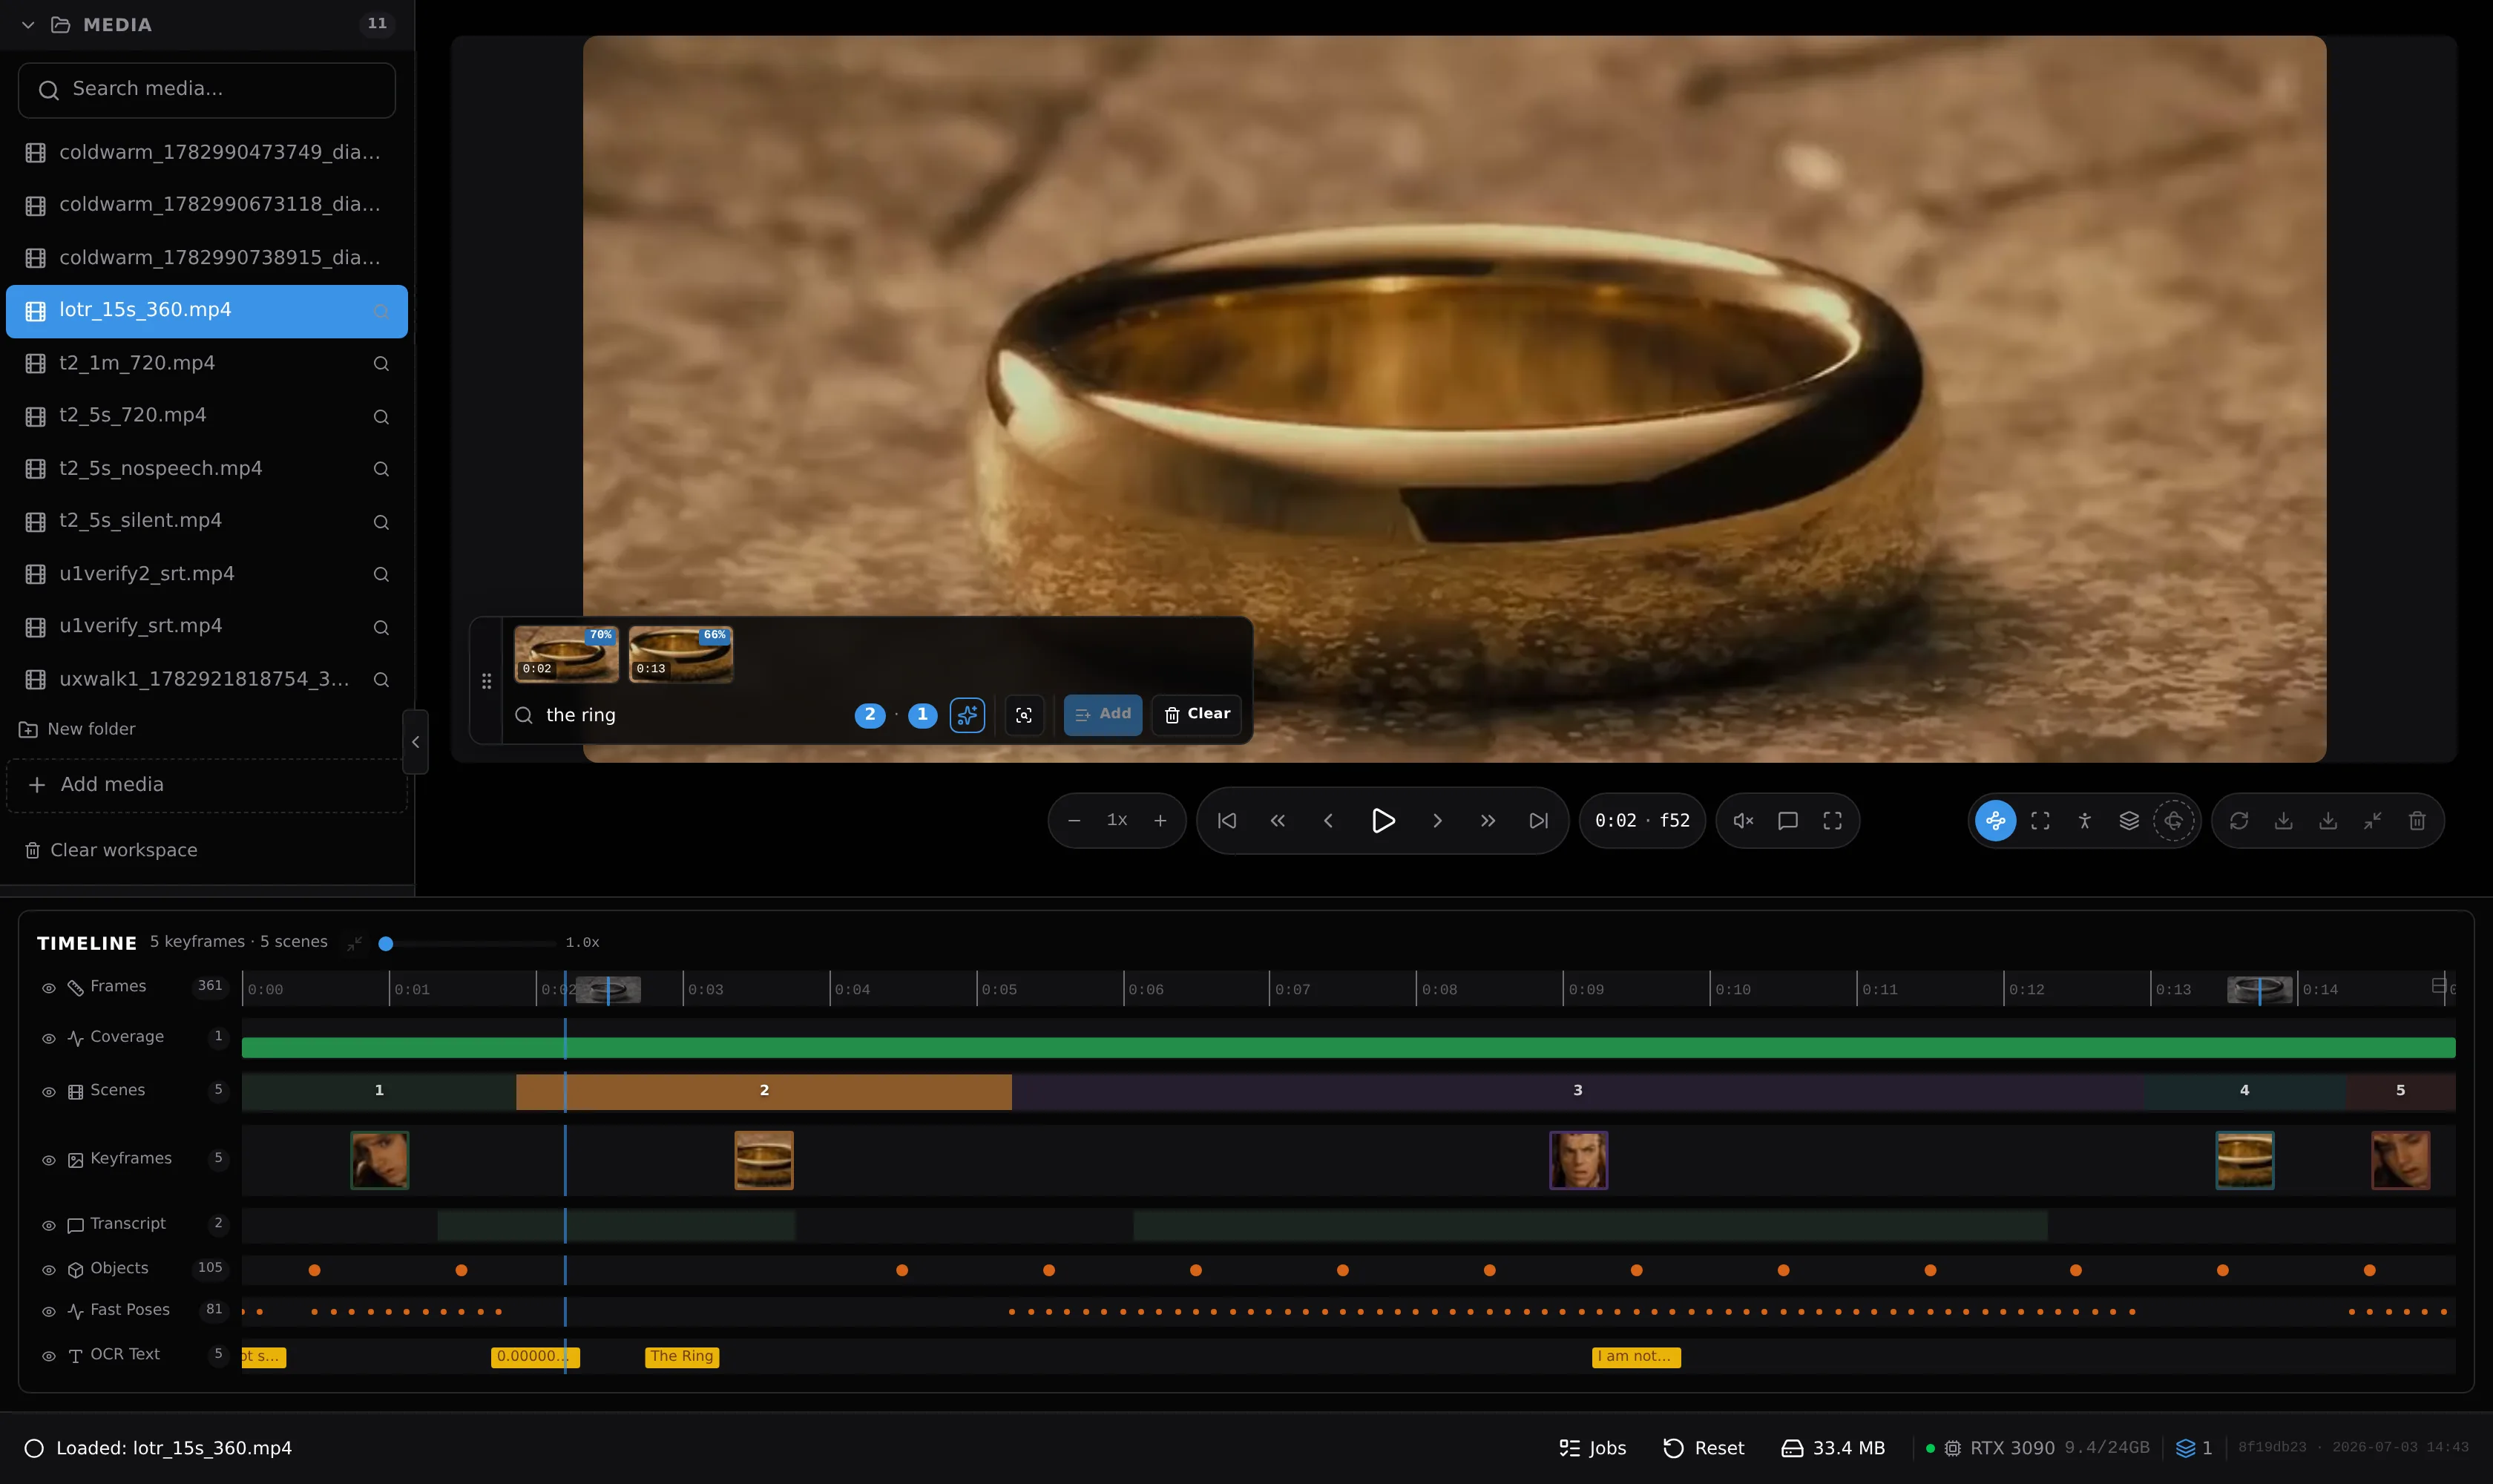Toggle captions with the speech bubble icon
Image resolution: width=2493 pixels, height=1484 pixels.
[1788, 821]
